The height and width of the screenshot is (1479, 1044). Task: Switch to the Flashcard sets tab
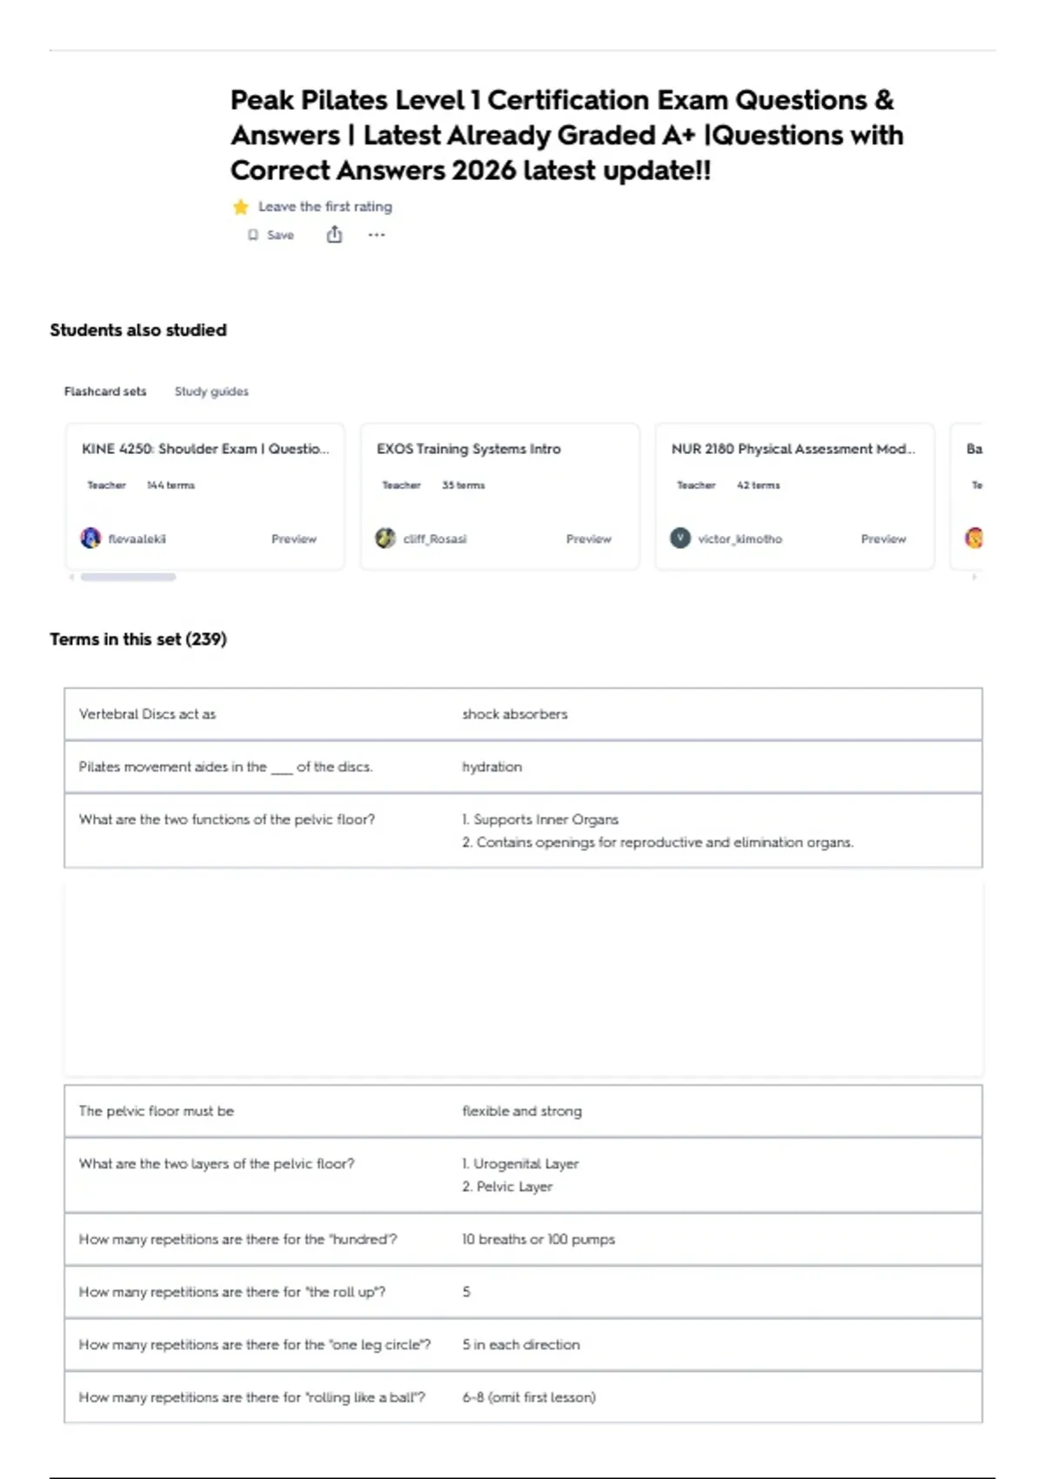point(105,391)
